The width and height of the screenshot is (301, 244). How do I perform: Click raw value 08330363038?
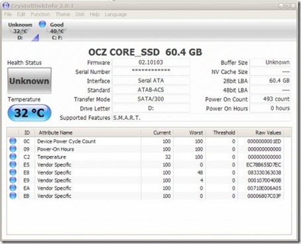pyautogui.click(x=265, y=172)
